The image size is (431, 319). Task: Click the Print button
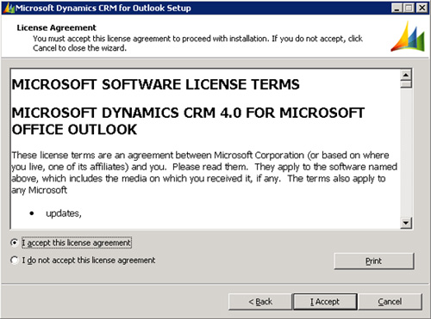(x=374, y=261)
